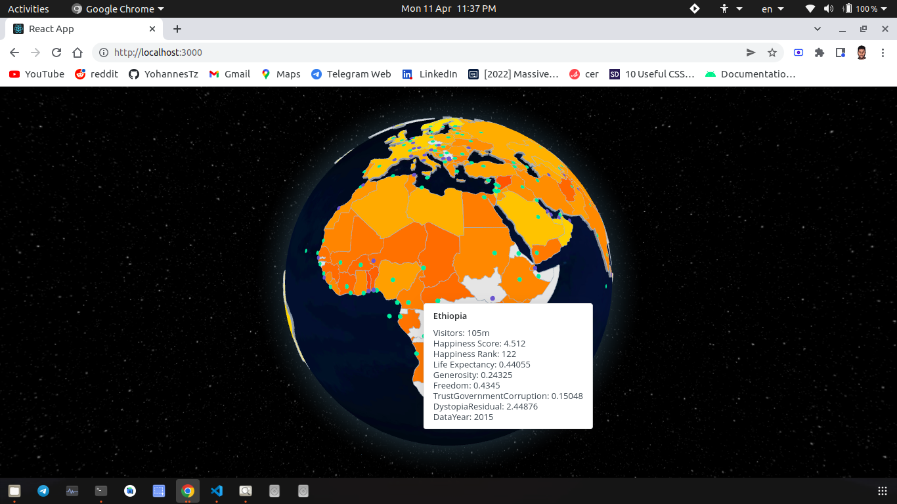
Task: Open the YouTube bookmark
Action: pyautogui.click(x=37, y=74)
